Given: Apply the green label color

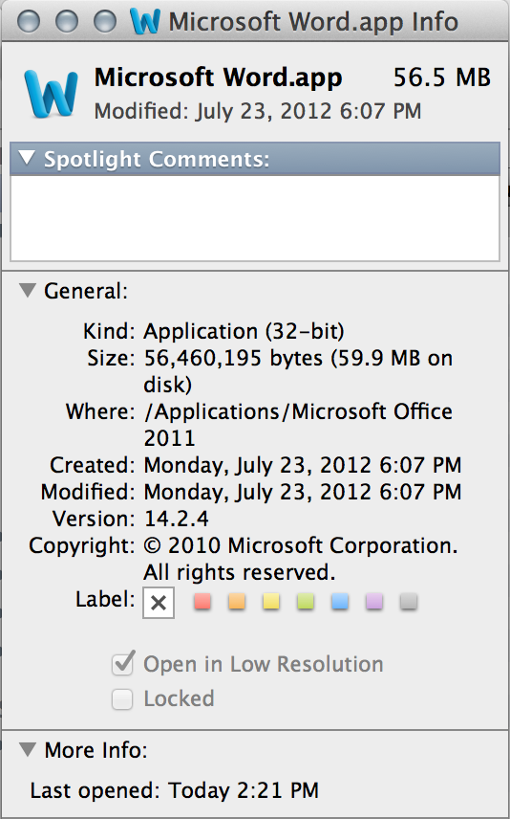Looking at the screenshot, I should [306, 602].
